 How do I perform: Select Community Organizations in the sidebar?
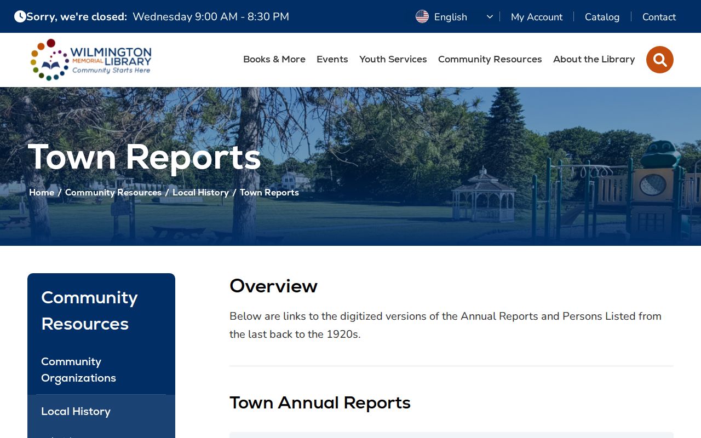point(101,370)
